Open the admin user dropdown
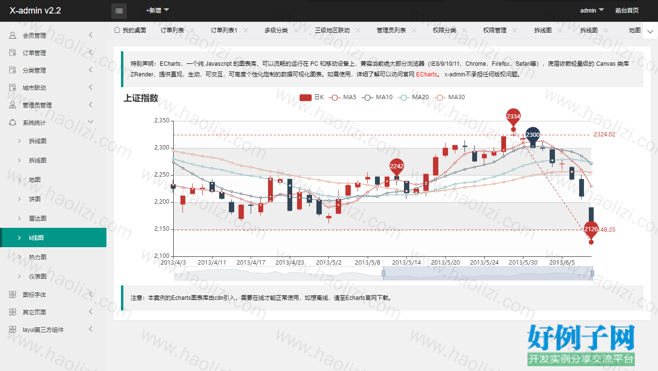Screen dimensions: 658x371 (x=592, y=10)
